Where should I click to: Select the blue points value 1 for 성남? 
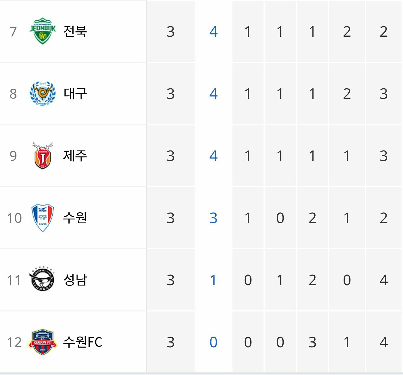(x=213, y=280)
